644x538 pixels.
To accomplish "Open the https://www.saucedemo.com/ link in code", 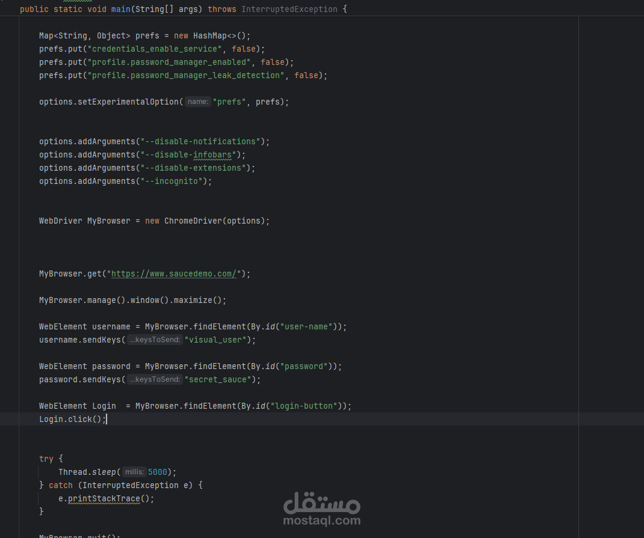I will (x=174, y=274).
